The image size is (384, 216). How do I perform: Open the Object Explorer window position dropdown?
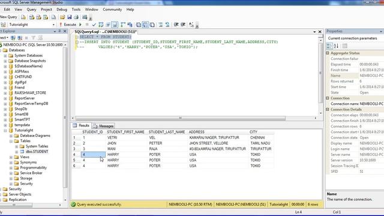(x=55, y=31)
